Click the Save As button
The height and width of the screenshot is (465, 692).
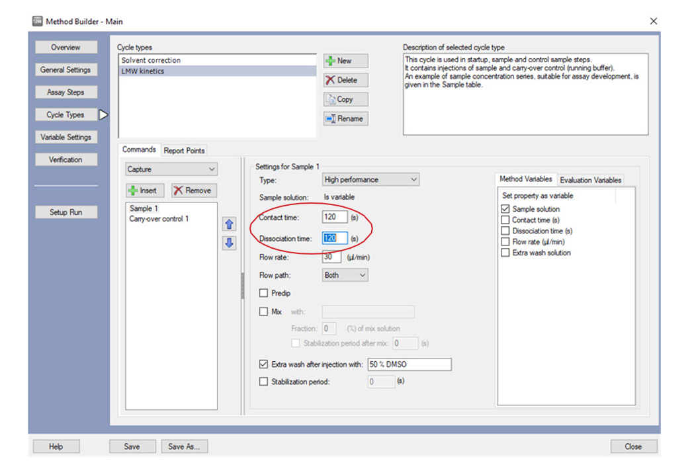click(x=184, y=446)
